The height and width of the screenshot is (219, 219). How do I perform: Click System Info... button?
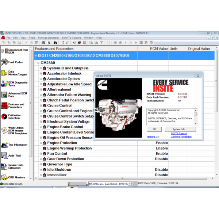coord(180,129)
